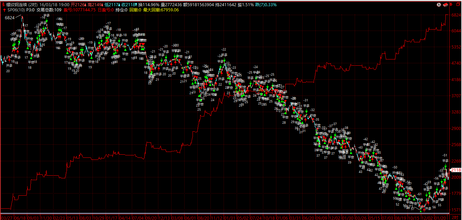Screen dimensions: 462x220
Task: Click the 4740 label on the price axis
Action: point(455,63)
